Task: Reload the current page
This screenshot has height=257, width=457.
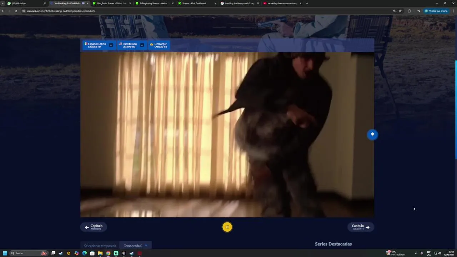Action: pyautogui.click(x=16, y=11)
